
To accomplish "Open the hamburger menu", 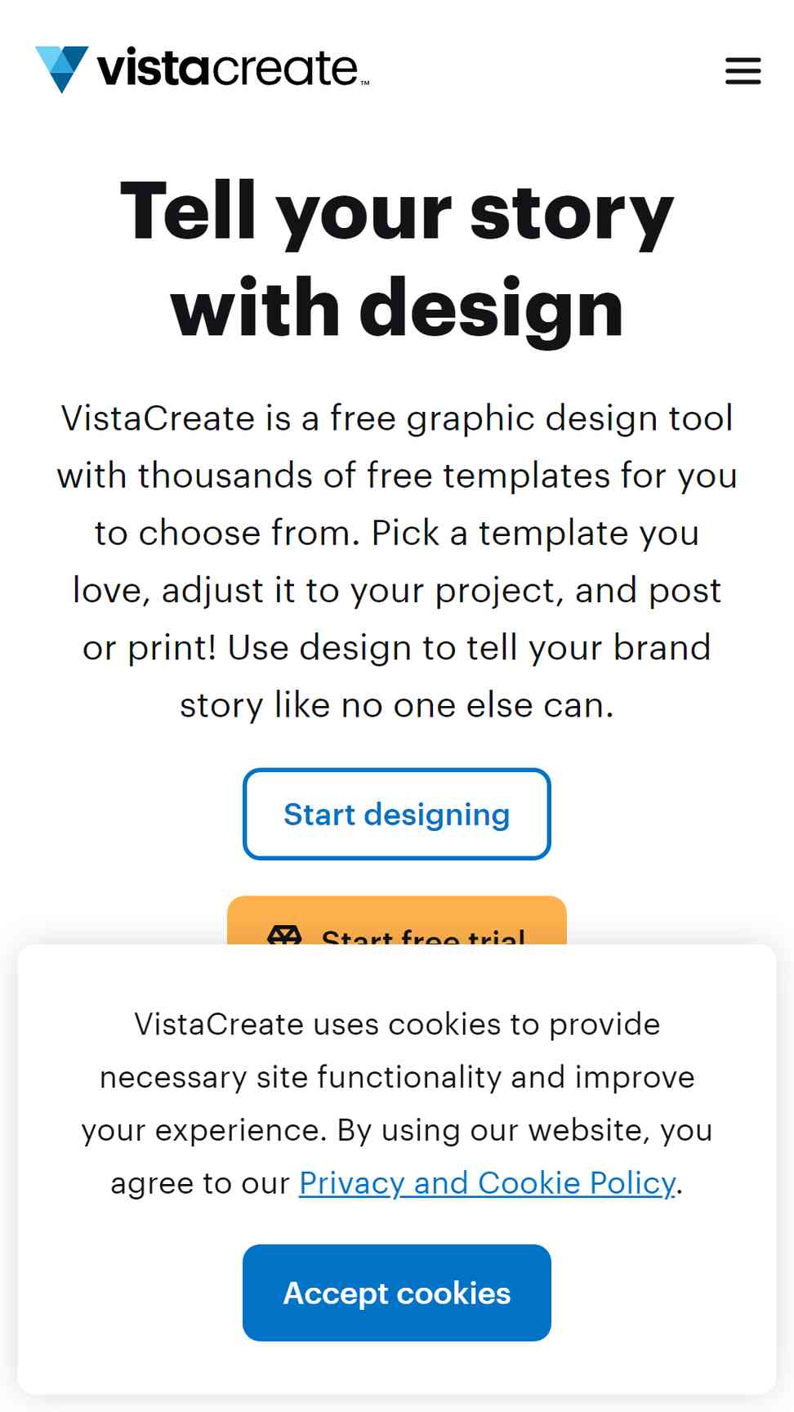I will [743, 70].
